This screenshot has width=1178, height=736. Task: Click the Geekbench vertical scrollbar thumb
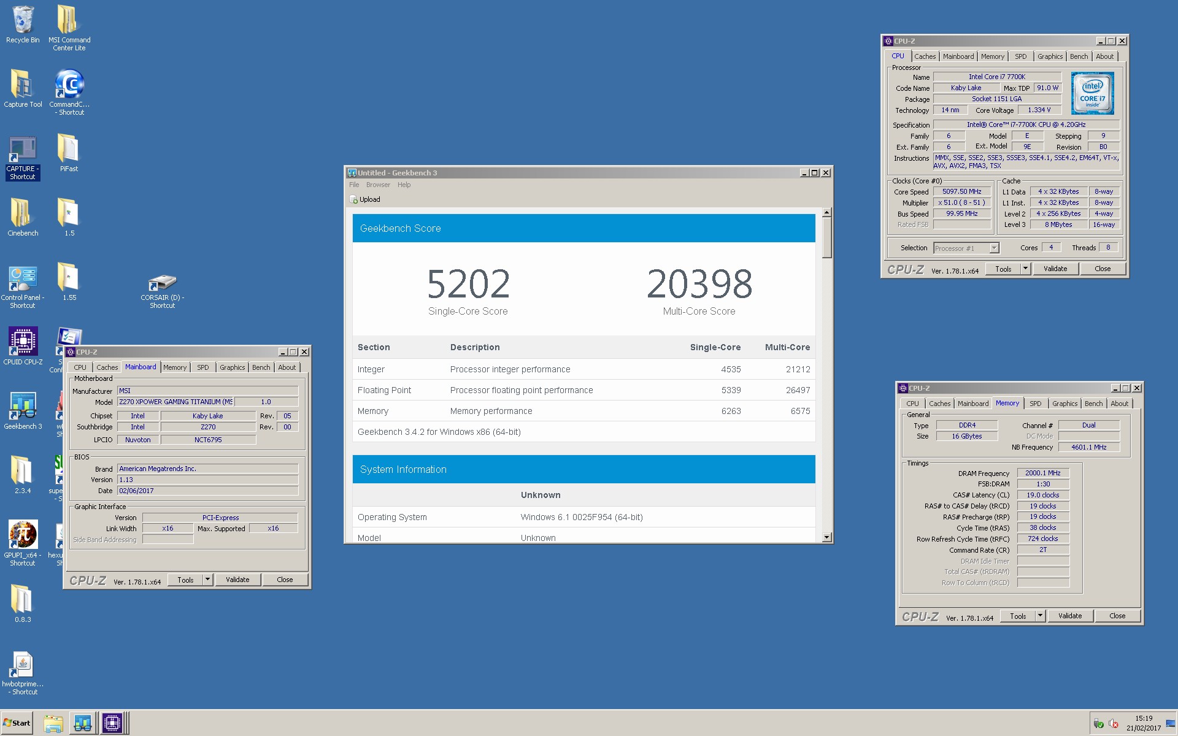pyautogui.click(x=826, y=238)
